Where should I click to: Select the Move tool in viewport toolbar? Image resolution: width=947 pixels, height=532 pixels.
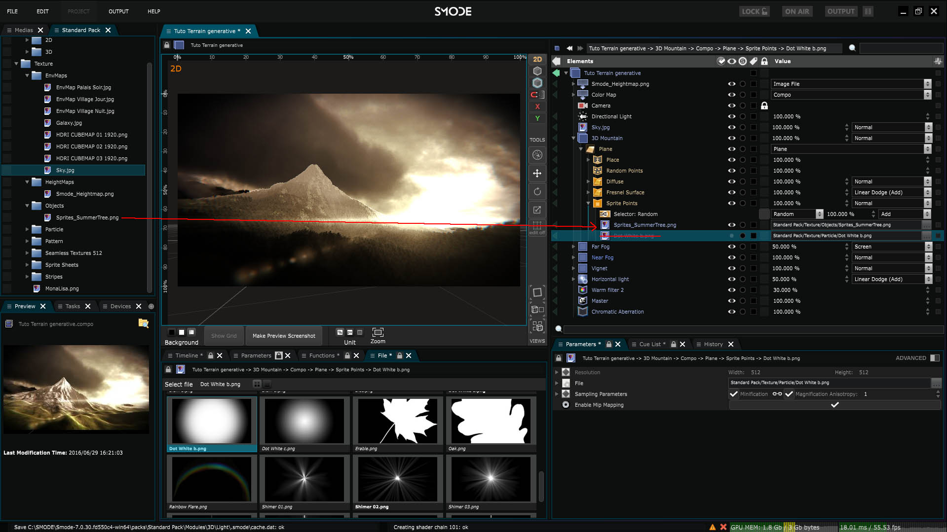coord(537,174)
